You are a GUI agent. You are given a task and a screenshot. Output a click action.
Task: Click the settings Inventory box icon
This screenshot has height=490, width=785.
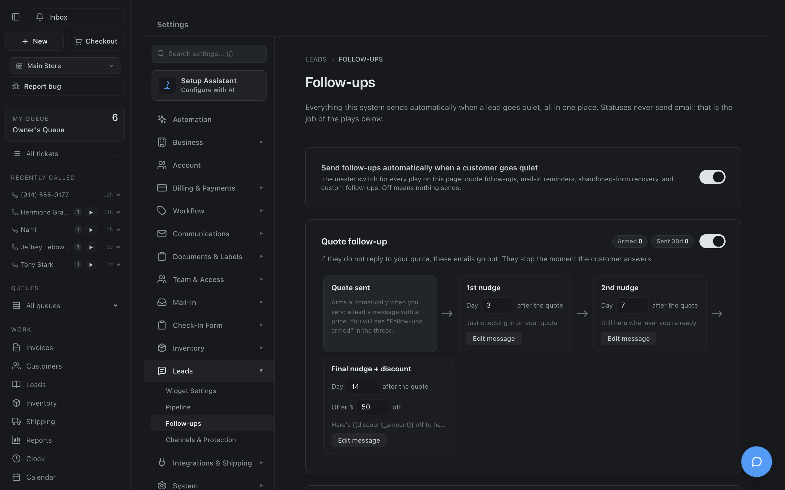point(162,348)
